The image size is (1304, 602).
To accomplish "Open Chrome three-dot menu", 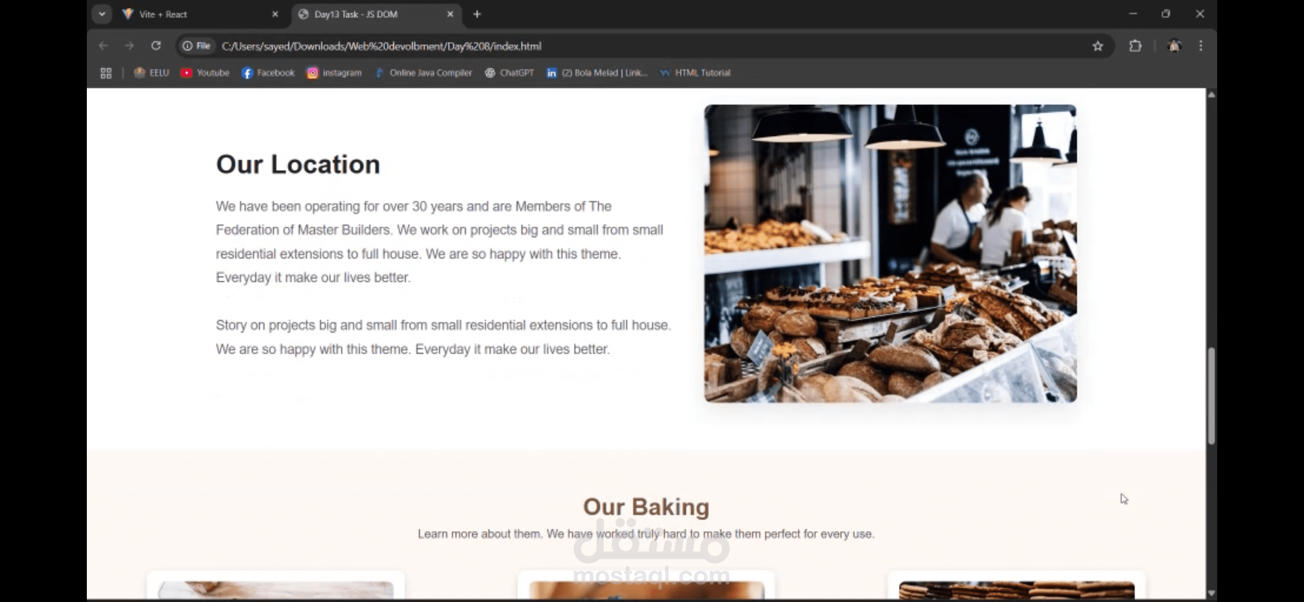I will pyautogui.click(x=1201, y=46).
